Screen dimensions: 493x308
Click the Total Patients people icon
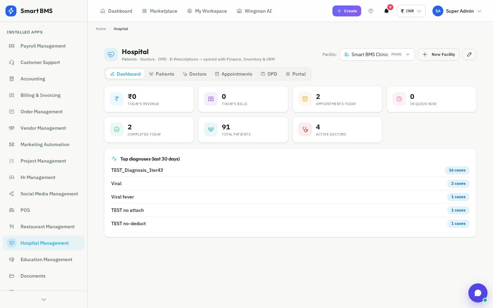click(x=211, y=129)
